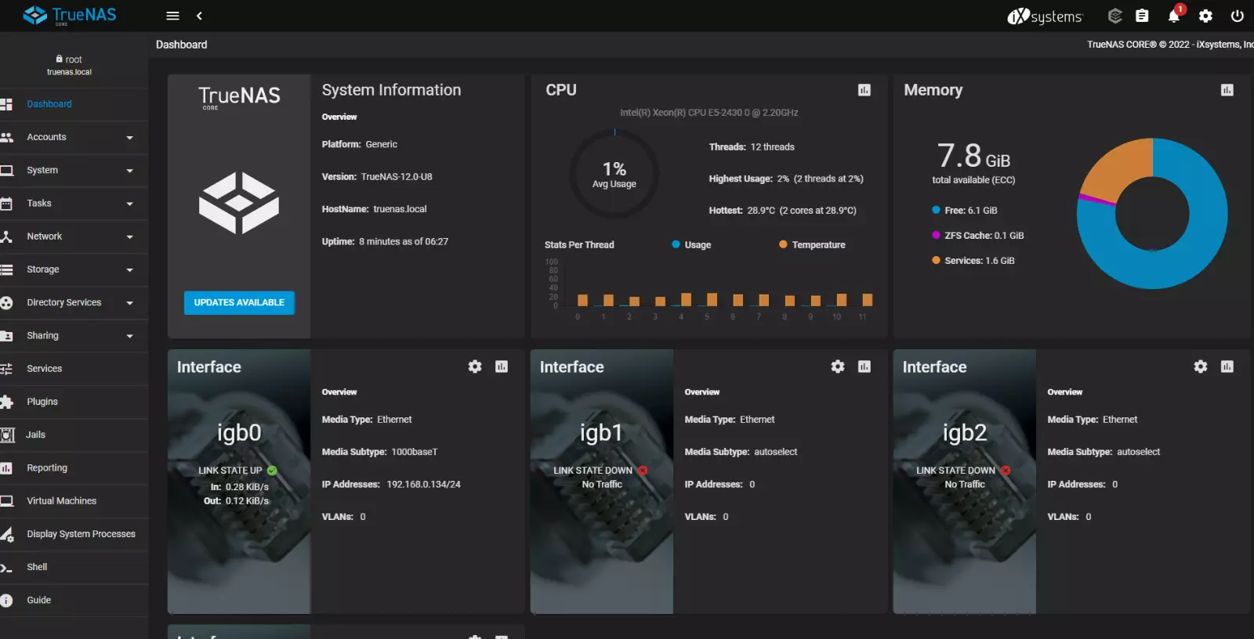Click the igb0 IP address 192.168.0.134/24

point(423,485)
